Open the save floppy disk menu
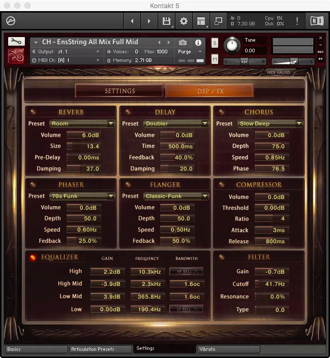The height and width of the screenshot is (358, 330). [166, 21]
